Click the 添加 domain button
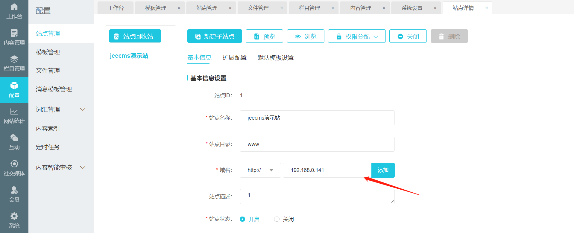The width and height of the screenshot is (574, 233). (x=383, y=170)
